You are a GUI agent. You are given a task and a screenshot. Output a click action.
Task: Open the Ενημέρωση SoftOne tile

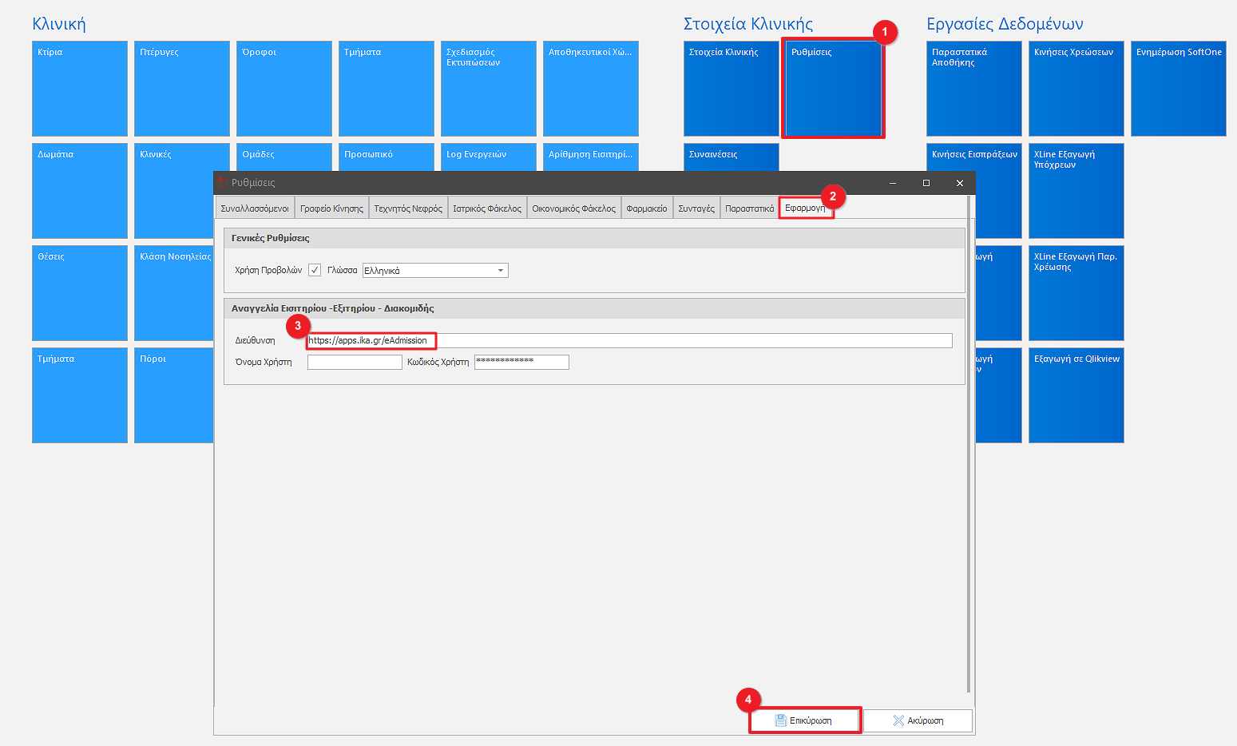(x=1178, y=89)
